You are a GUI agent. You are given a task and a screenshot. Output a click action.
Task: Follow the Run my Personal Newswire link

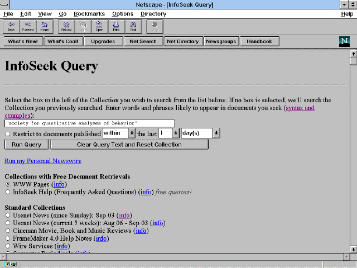pos(43,161)
